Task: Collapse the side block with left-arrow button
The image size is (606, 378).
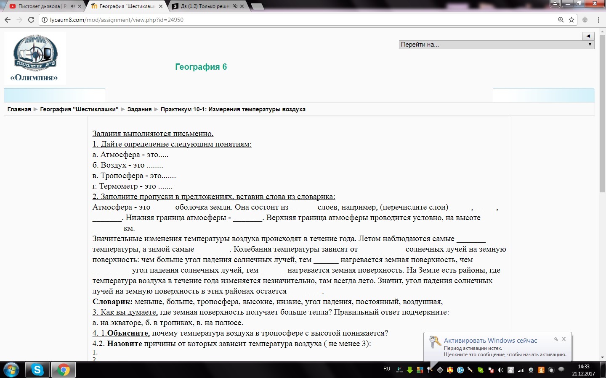Action: [588, 36]
